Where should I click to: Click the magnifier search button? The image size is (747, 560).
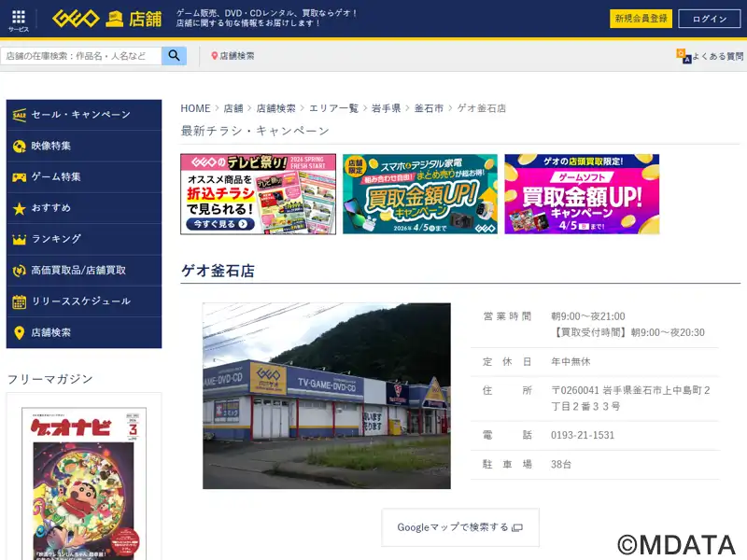tap(174, 56)
